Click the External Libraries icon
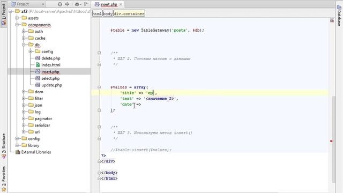The image size is (343, 193). (18, 152)
